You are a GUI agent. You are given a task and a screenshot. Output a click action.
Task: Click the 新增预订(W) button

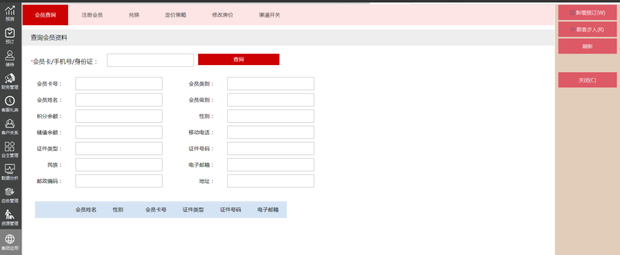click(587, 13)
